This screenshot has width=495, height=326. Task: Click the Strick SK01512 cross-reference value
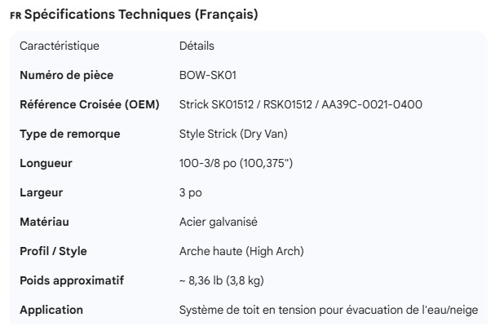(300, 104)
